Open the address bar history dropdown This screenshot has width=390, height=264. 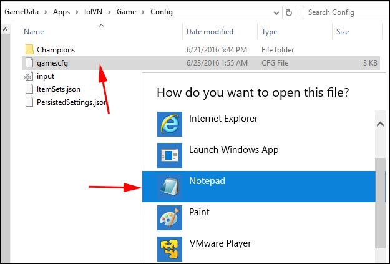[x=276, y=12]
